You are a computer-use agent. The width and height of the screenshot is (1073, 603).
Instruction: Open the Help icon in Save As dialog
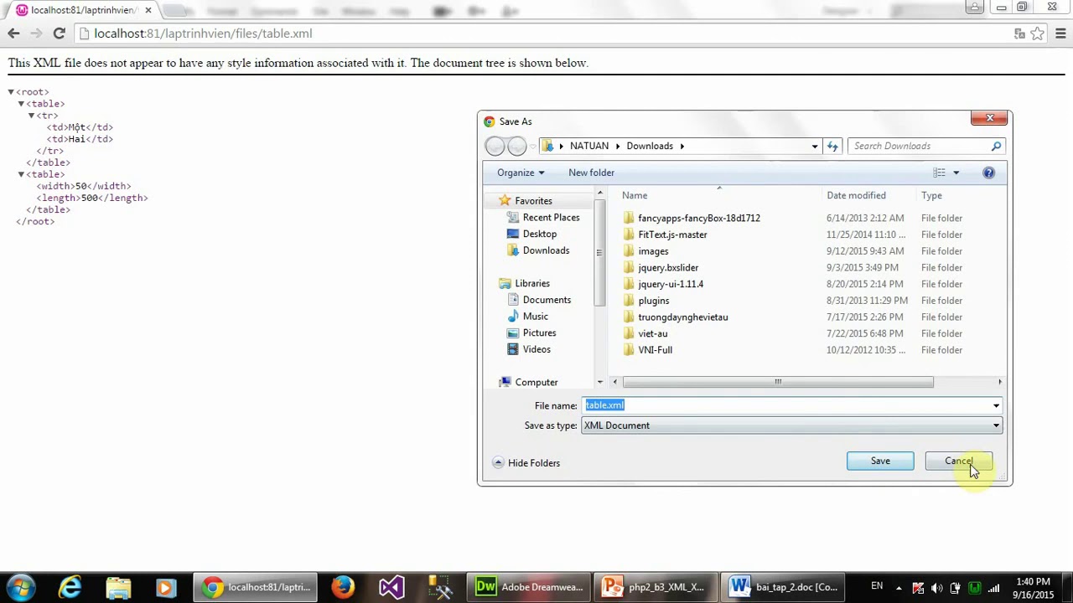click(988, 173)
